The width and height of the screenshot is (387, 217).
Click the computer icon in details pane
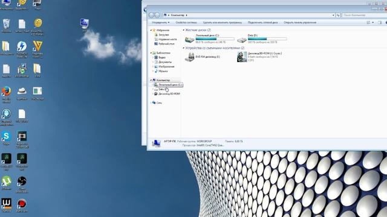156,143
